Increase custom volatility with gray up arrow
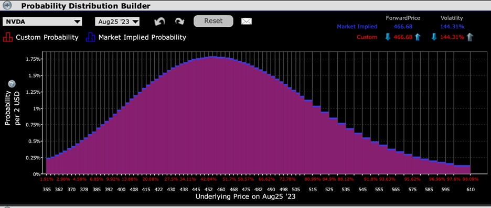 pos(469,37)
